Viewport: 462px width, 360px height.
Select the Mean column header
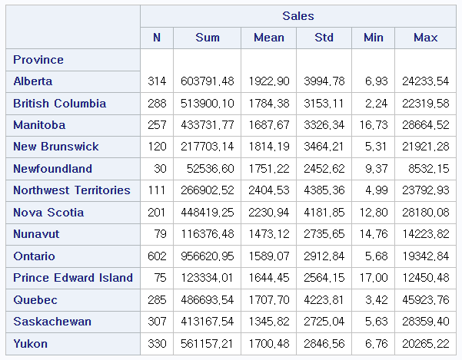[x=269, y=38]
